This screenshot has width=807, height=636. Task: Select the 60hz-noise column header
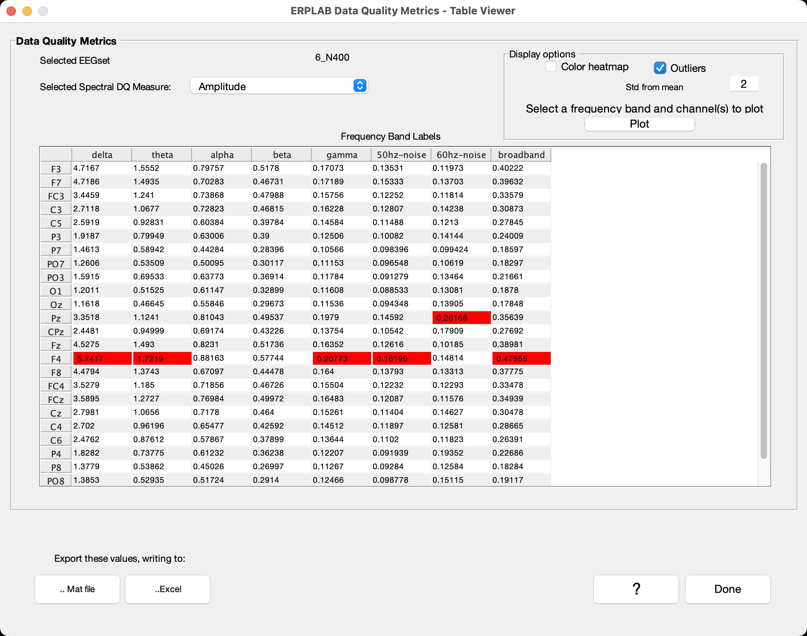click(461, 155)
